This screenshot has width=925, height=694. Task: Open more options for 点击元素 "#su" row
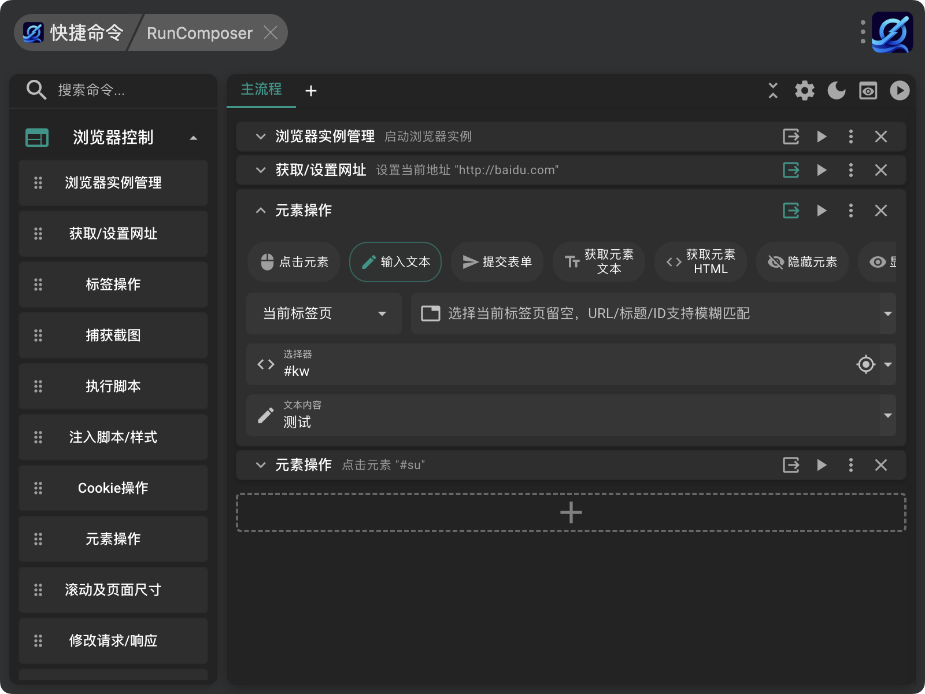(x=850, y=465)
